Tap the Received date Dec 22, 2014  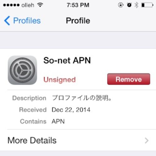tap(71, 110)
